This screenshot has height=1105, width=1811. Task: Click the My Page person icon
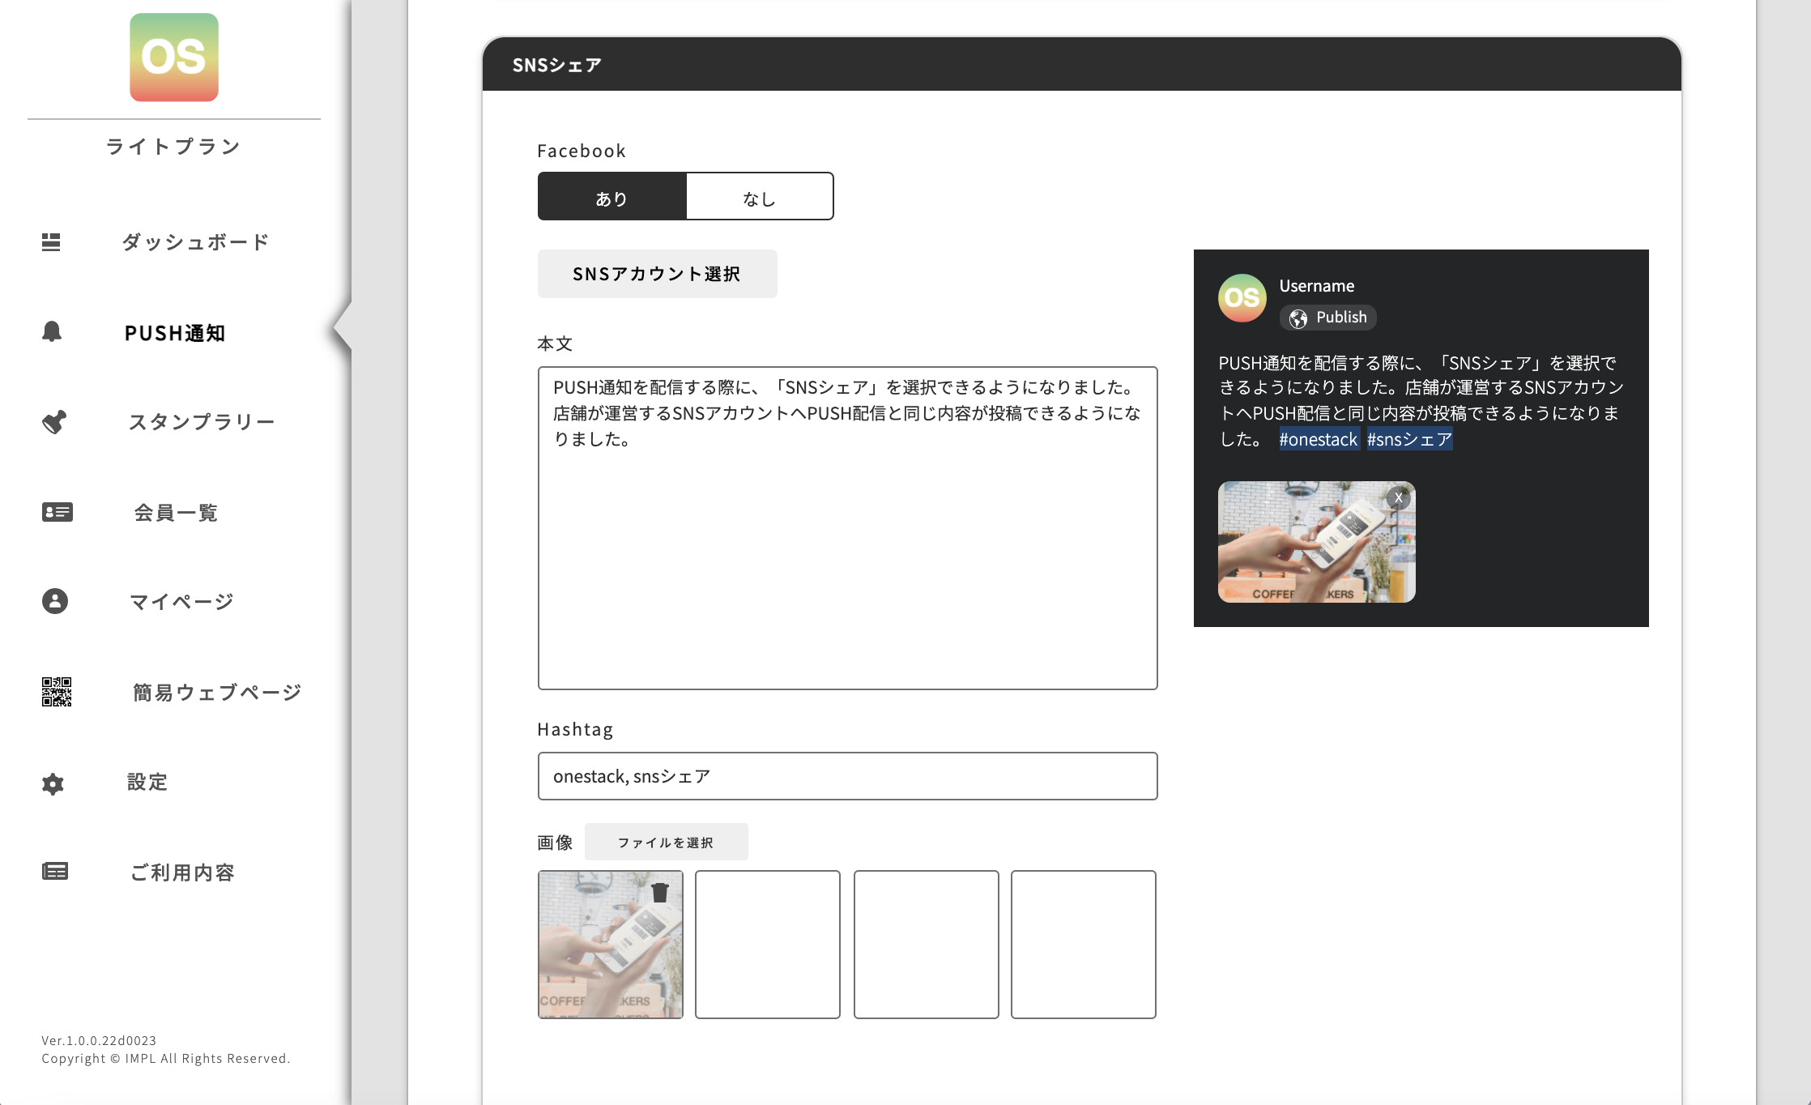coord(55,601)
